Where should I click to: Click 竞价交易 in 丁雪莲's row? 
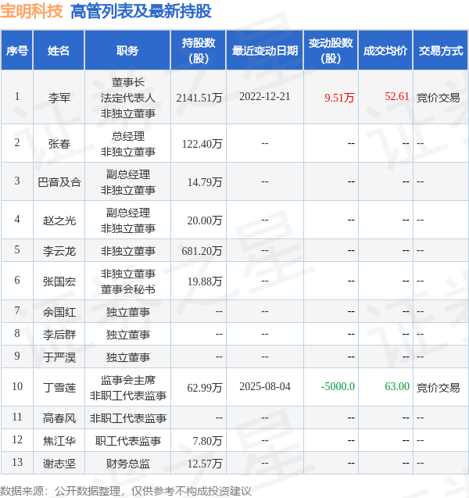pyautogui.click(x=438, y=388)
